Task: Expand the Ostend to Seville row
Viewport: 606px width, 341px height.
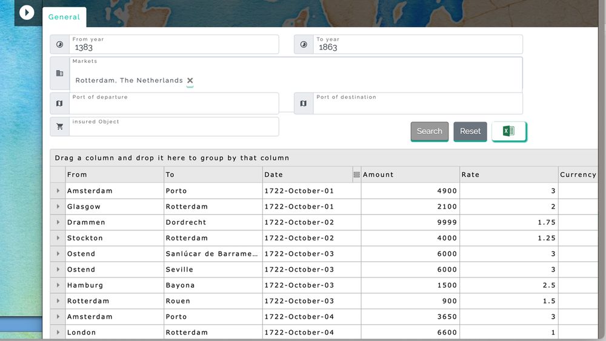Action: point(58,269)
